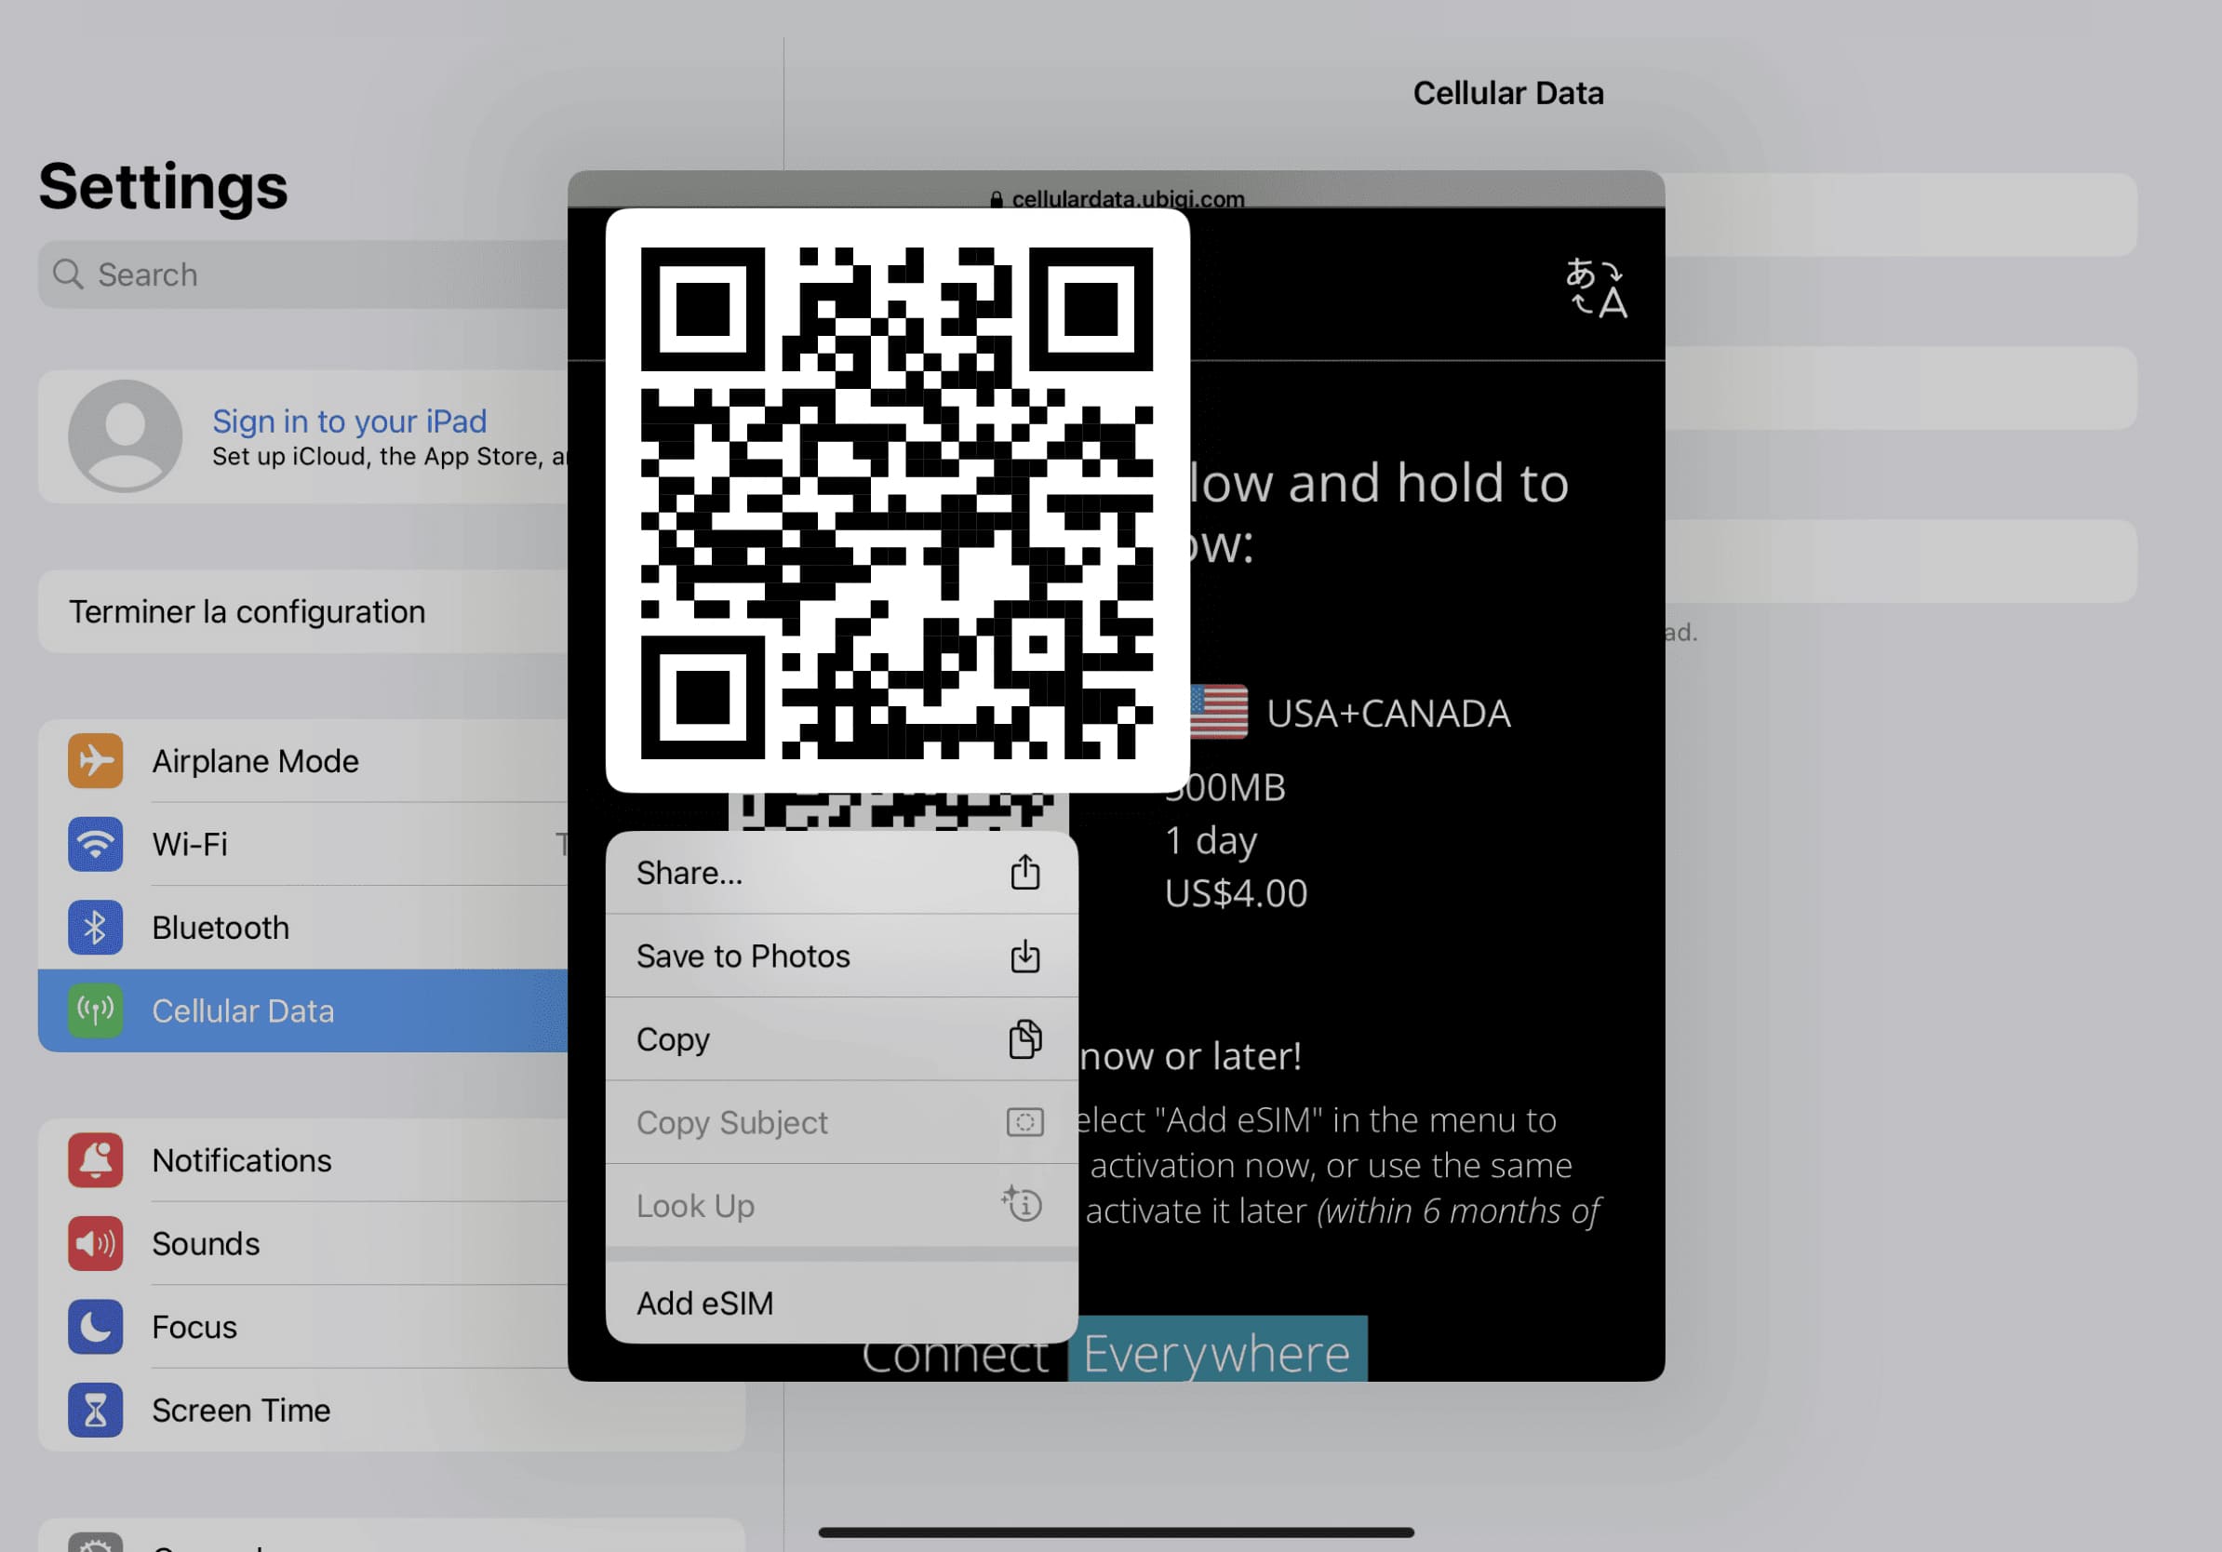The height and width of the screenshot is (1552, 2222).
Task: Click the General gear icon
Action: [x=95, y=1543]
